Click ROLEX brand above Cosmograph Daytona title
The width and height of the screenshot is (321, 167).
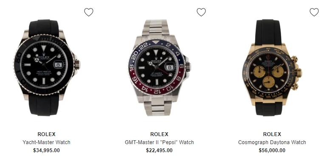pos(272,134)
